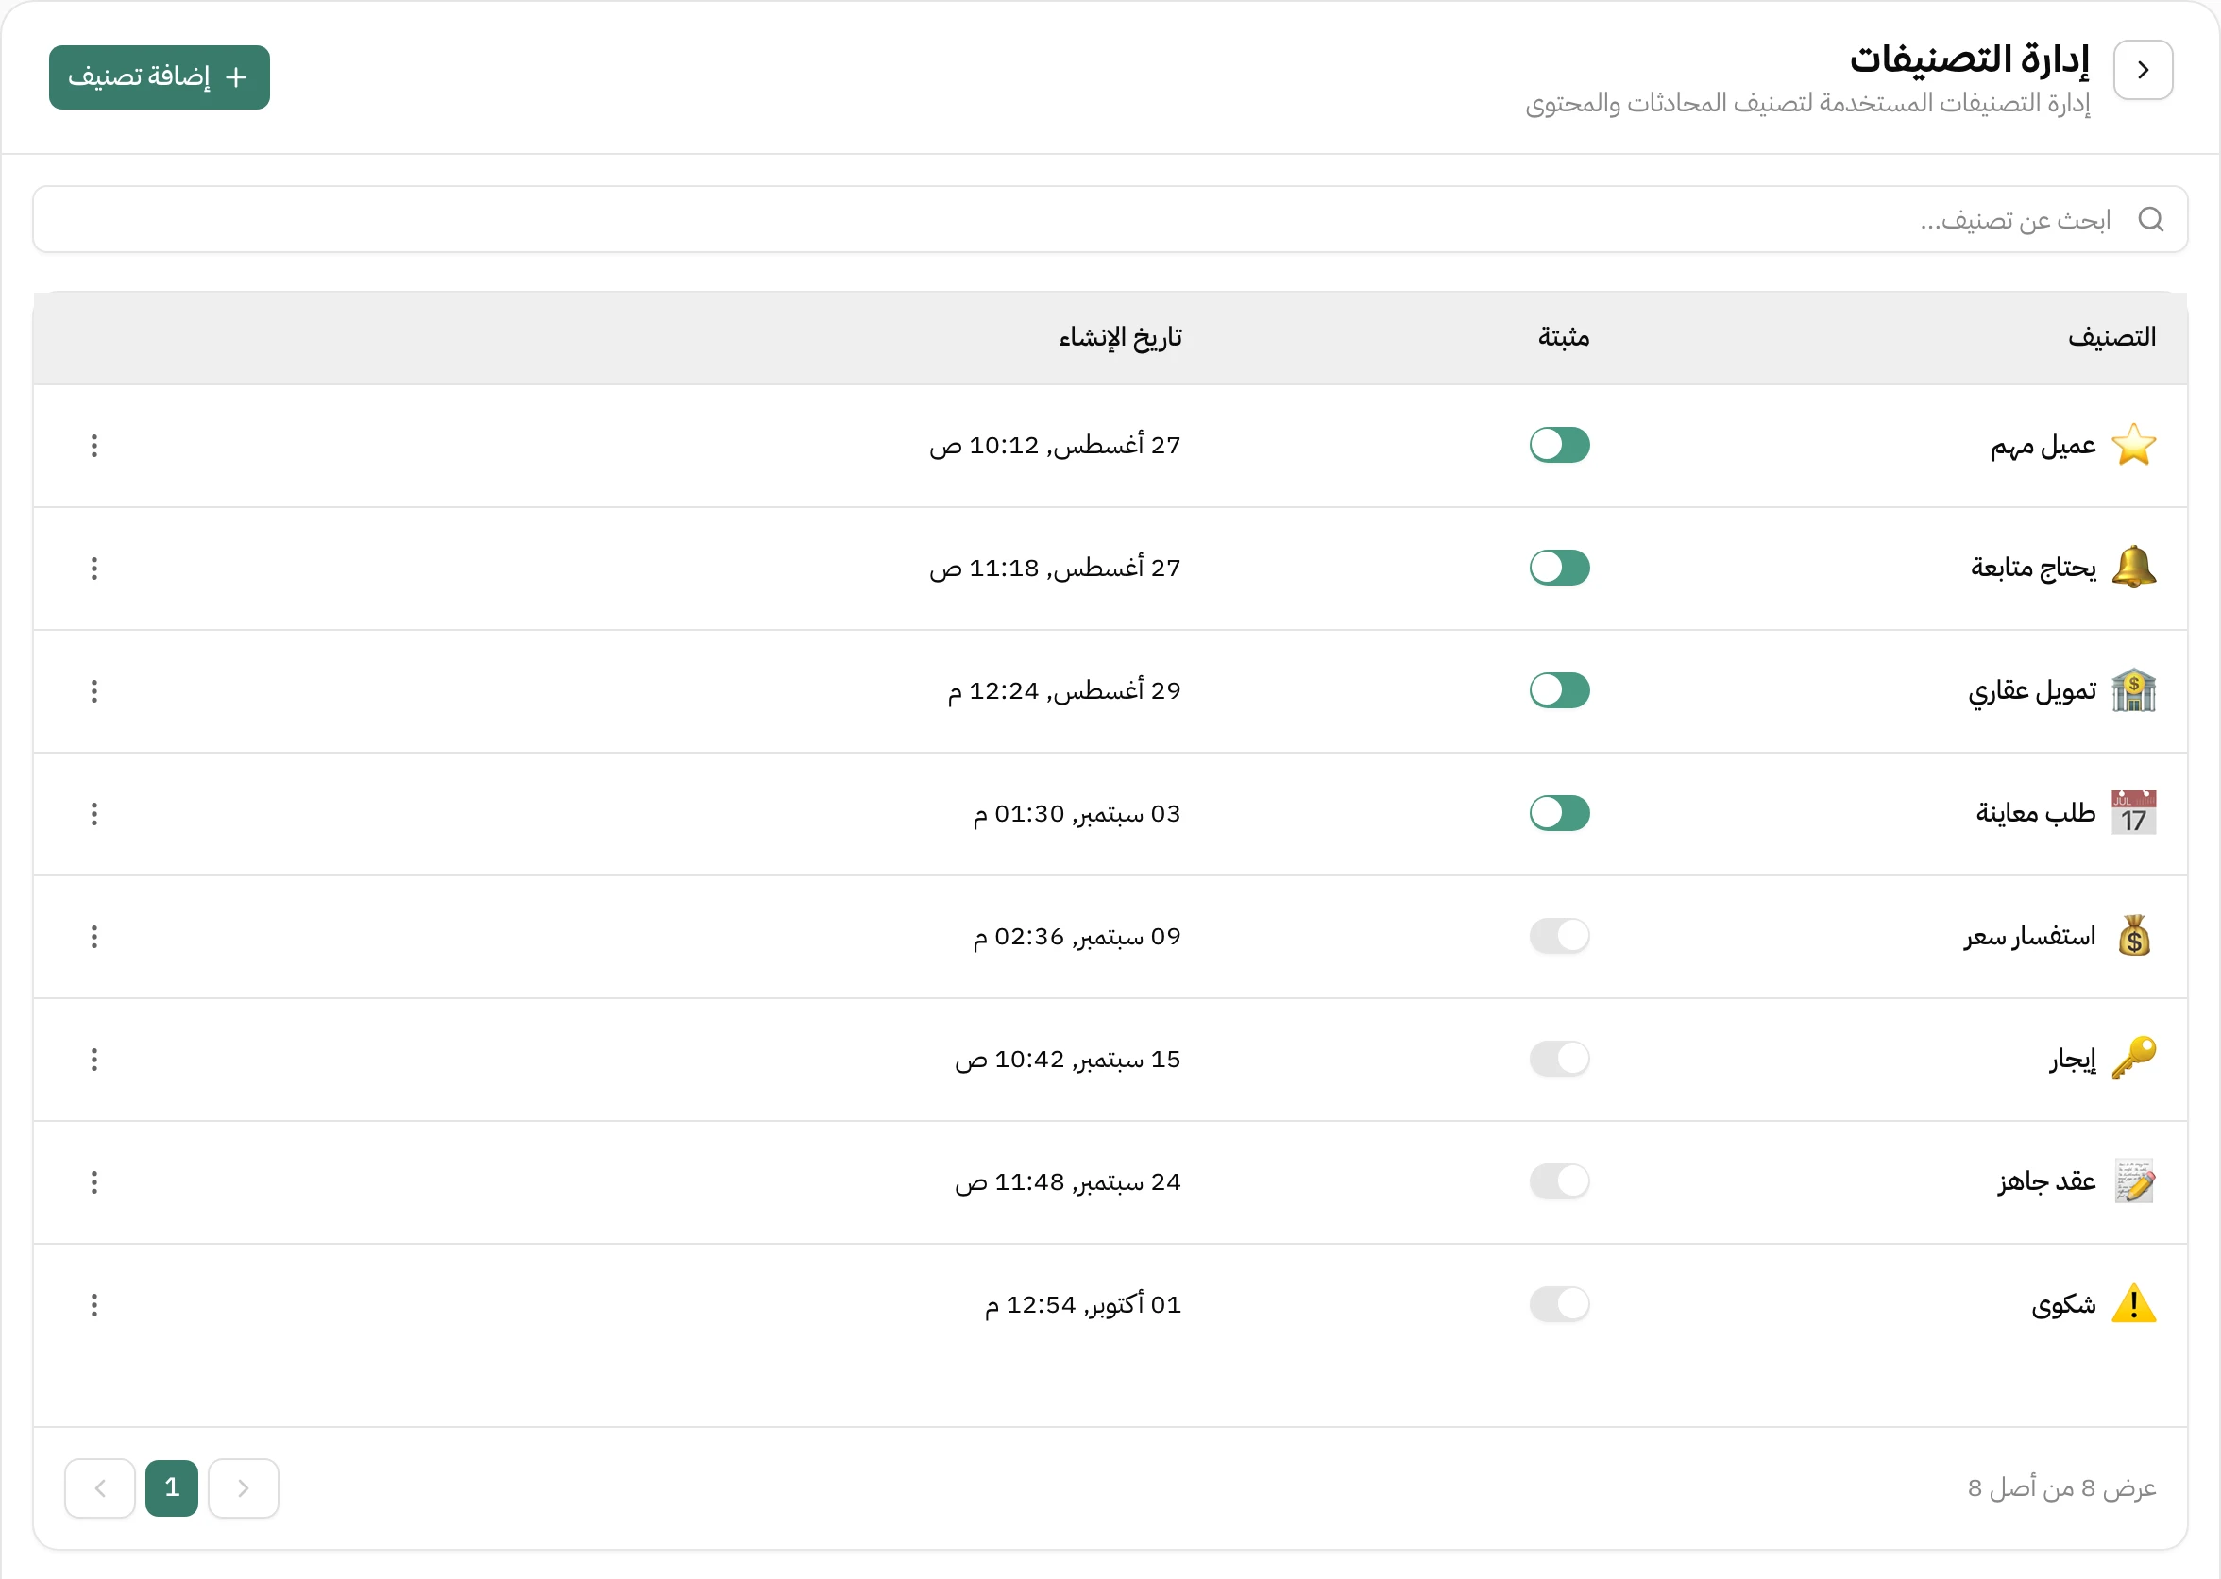Click the back chevron beside إدارة التصنيفات

(x=2143, y=70)
